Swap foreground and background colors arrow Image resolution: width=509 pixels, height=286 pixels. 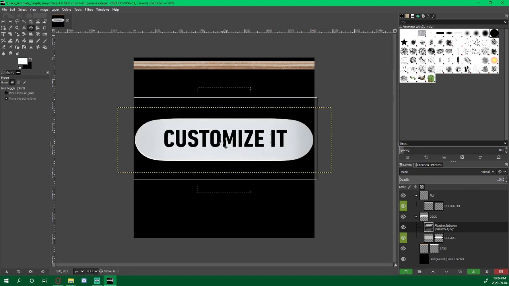tap(30, 59)
